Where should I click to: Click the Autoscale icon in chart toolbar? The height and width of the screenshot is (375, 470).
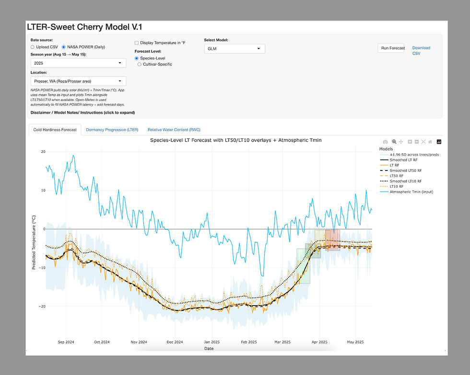click(423, 142)
